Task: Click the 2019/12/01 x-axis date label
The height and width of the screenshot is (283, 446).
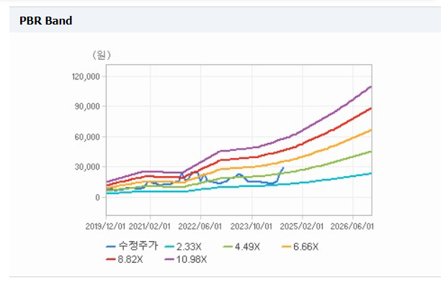Action: click(x=105, y=227)
